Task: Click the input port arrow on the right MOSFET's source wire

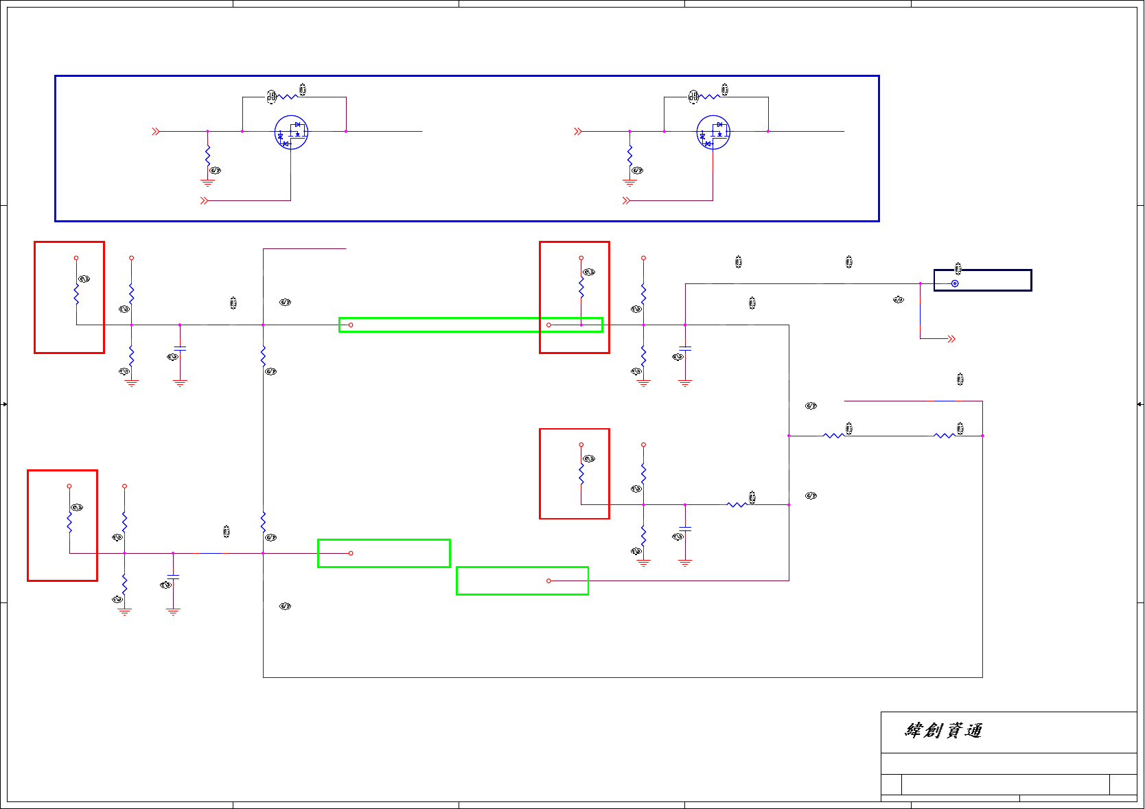Action: coord(578,131)
